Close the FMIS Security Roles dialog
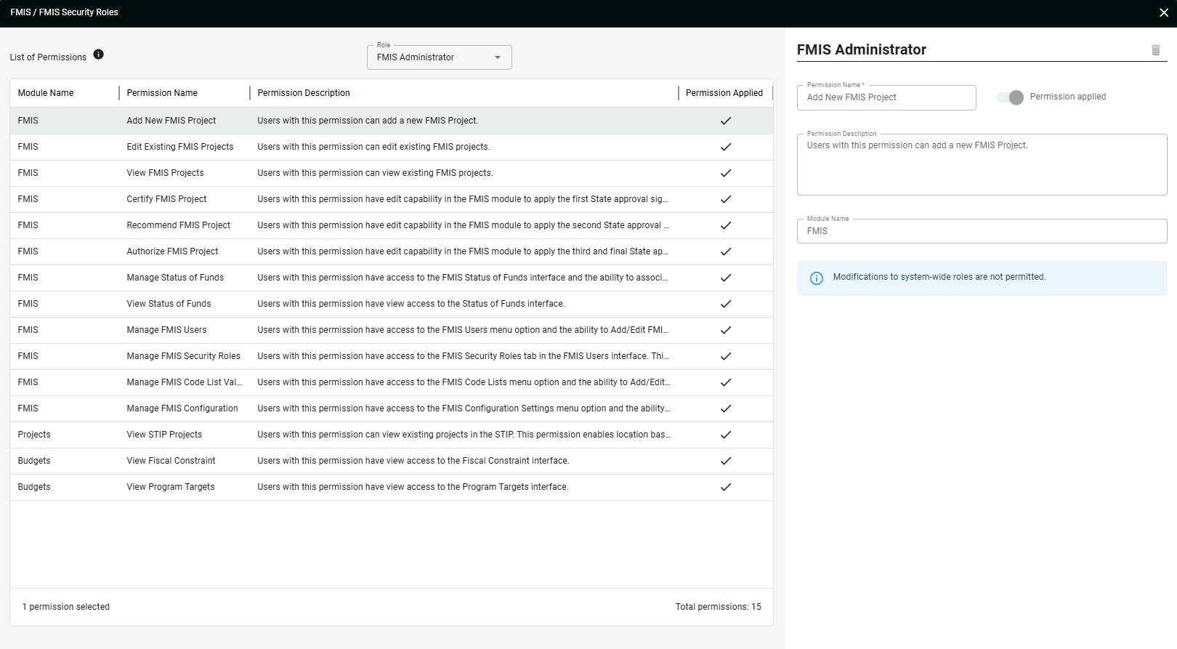 (1164, 12)
